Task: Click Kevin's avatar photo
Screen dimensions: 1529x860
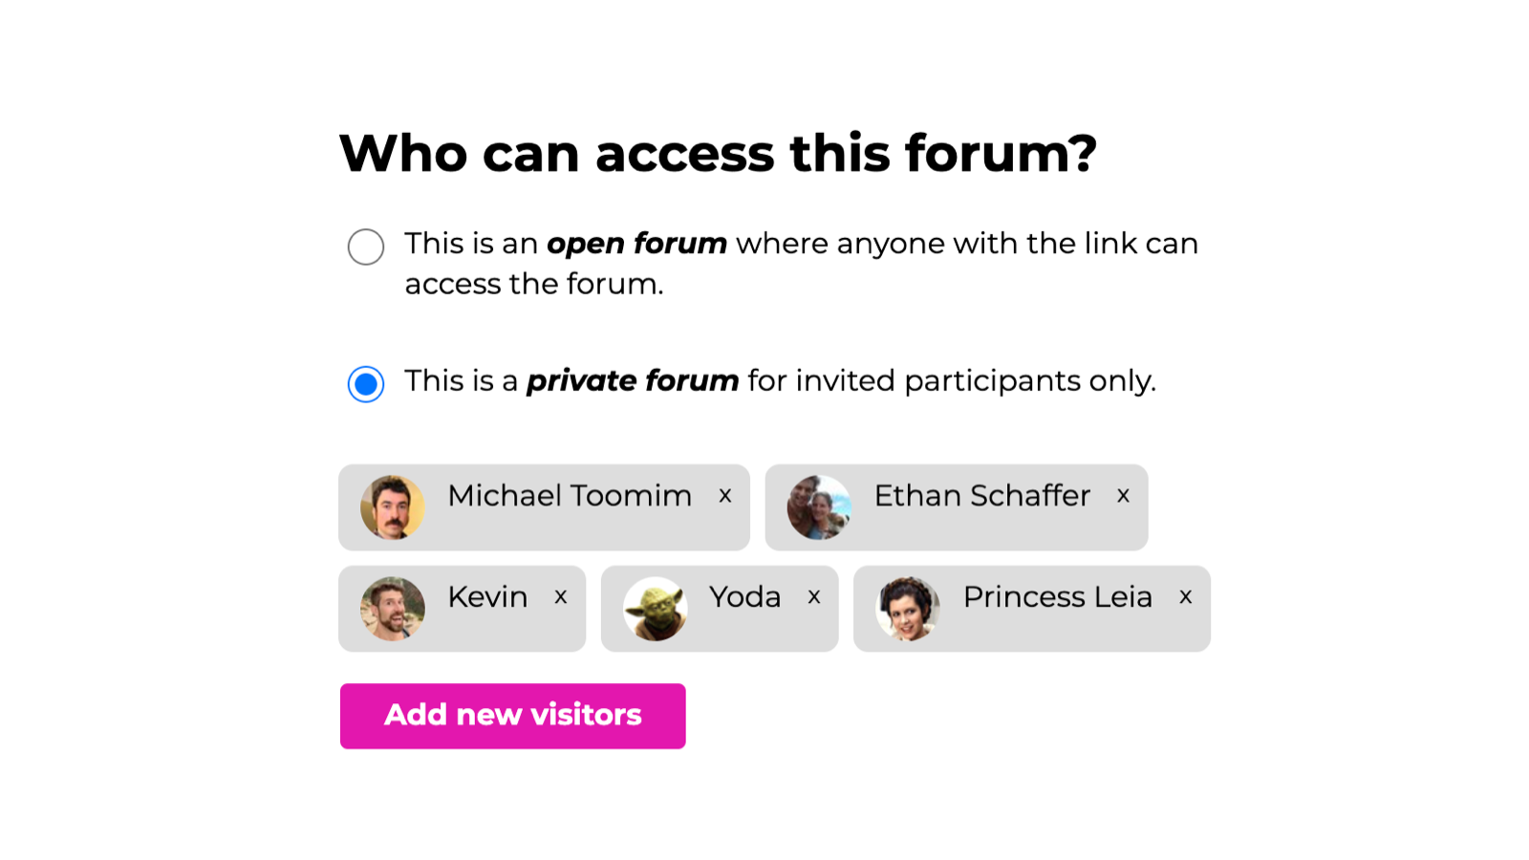Action: [x=393, y=609]
